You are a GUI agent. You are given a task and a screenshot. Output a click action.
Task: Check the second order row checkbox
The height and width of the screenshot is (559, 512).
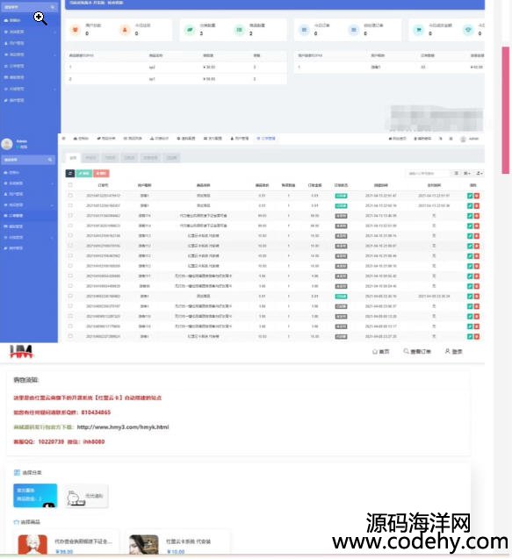click(x=70, y=205)
